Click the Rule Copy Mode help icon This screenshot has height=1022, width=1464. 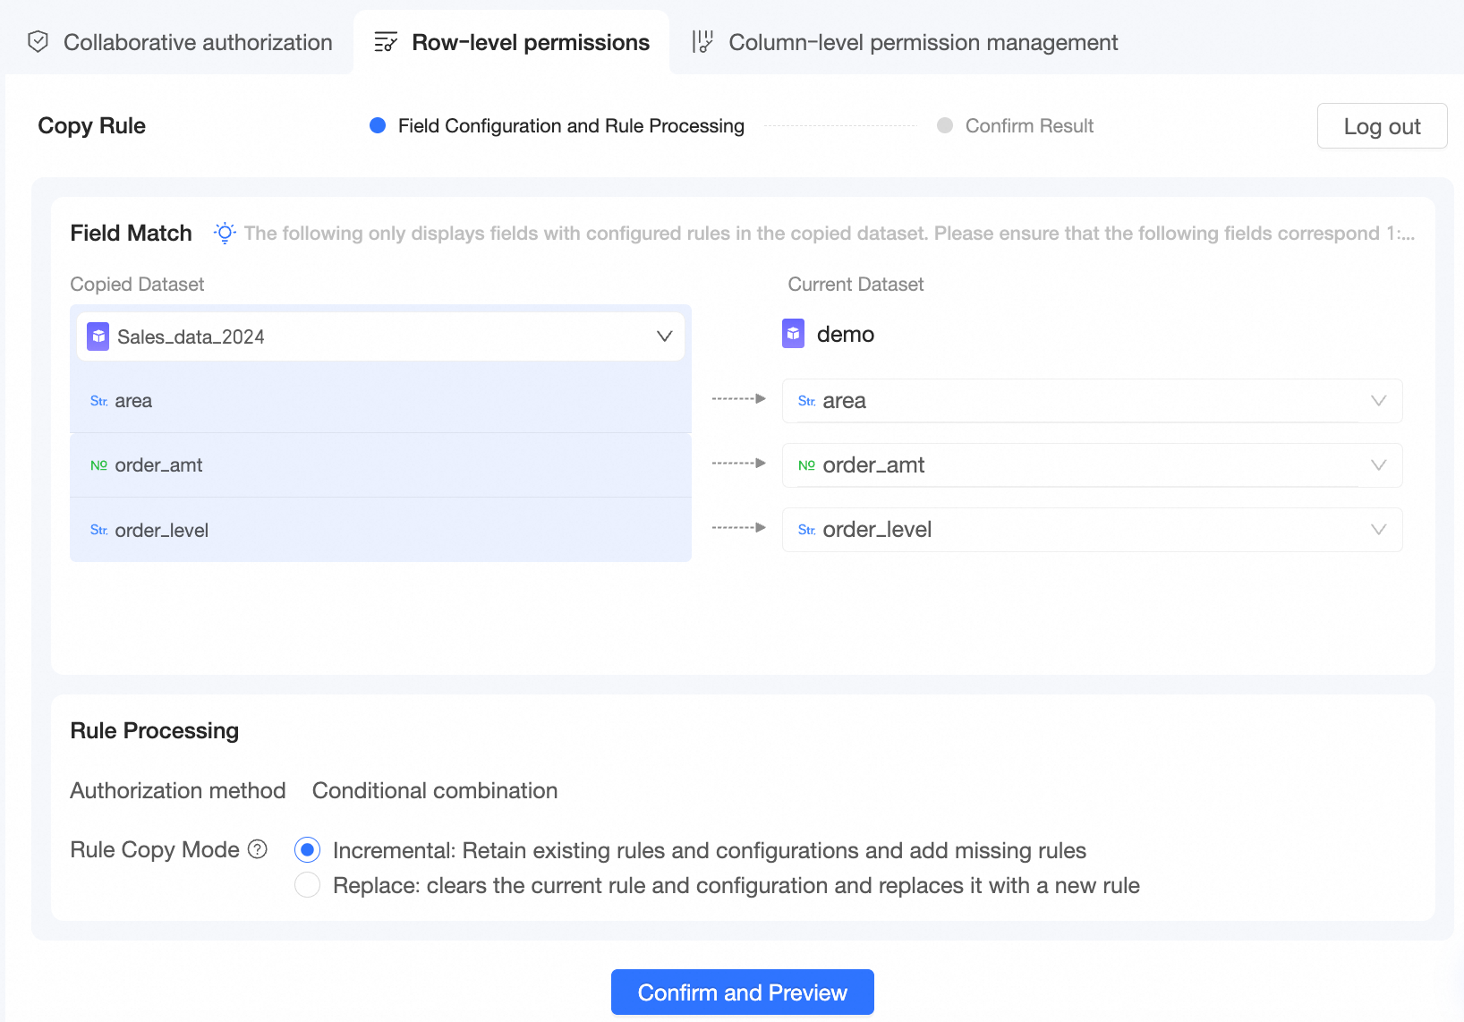pyautogui.click(x=258, y=849)
